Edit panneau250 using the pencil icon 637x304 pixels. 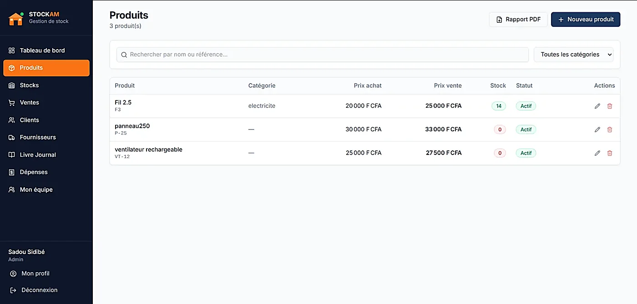pyautogui.click(x=597, y=130)
